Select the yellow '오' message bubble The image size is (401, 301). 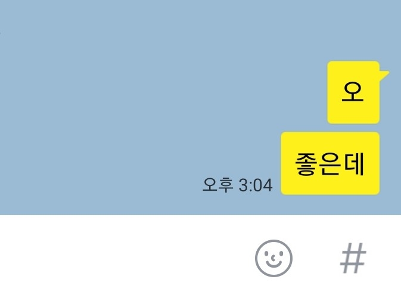tap(353, 92)
